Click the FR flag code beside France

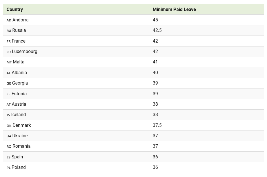(x=8, y=41)
